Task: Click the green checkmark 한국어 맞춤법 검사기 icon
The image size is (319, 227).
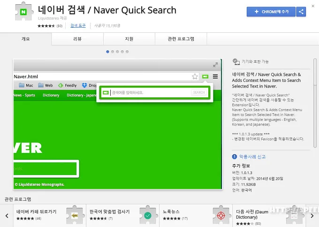Action: 147,215
